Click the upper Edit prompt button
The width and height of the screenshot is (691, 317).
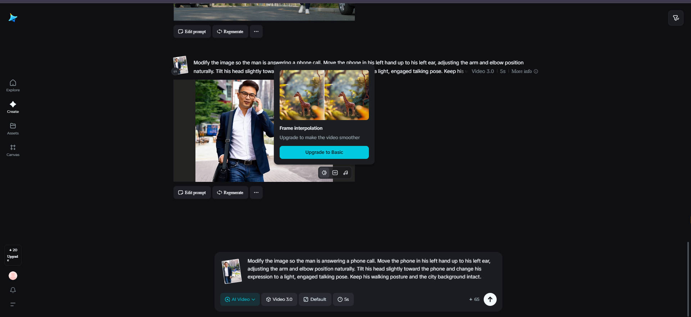point(192,32)
